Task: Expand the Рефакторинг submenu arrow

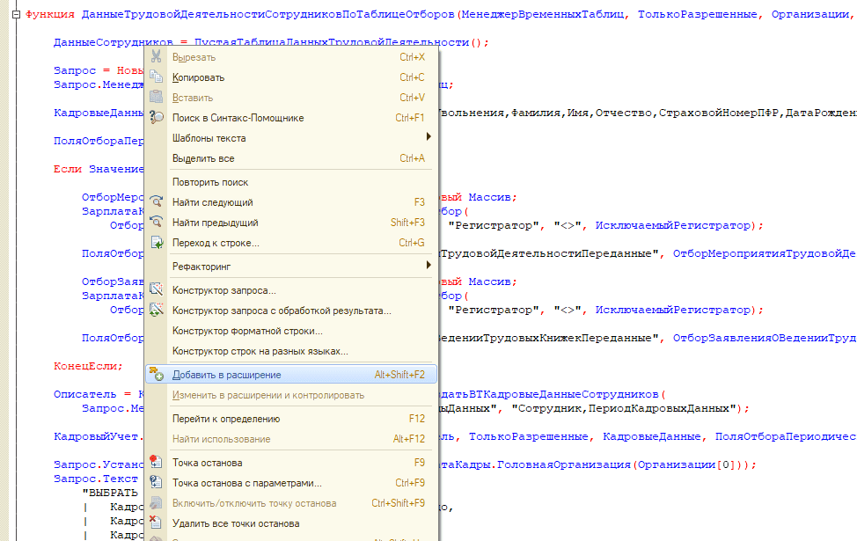Action: 428,266
